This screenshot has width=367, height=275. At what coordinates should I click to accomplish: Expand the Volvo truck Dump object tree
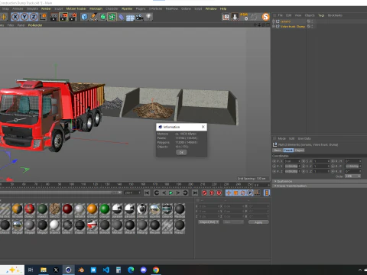(274, 26)
